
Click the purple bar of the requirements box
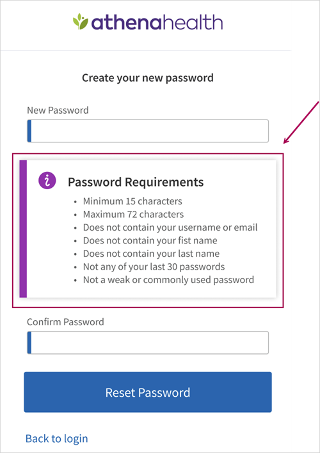pos(23,229)
